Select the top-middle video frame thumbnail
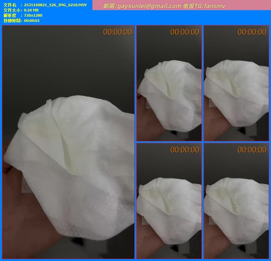 tap(169, 83)
